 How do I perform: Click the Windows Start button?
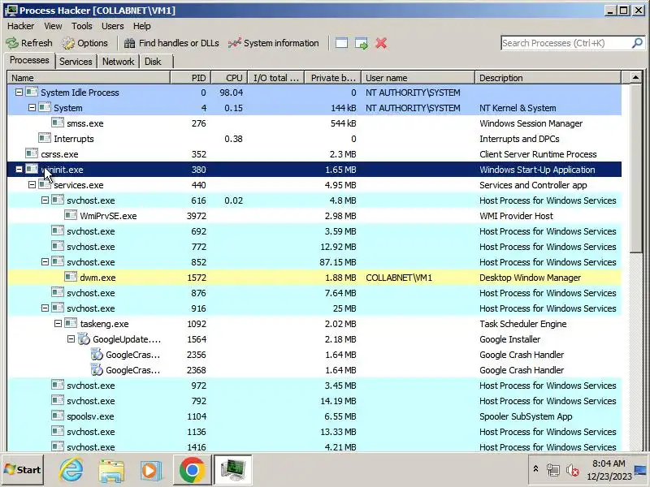(x=23, y=470)
